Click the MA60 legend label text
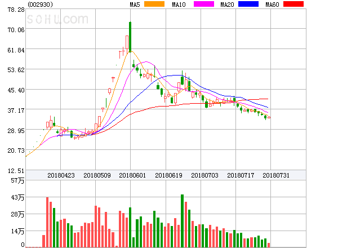The height and width of the screenshot is (248, 338). (x=272, y=5)
